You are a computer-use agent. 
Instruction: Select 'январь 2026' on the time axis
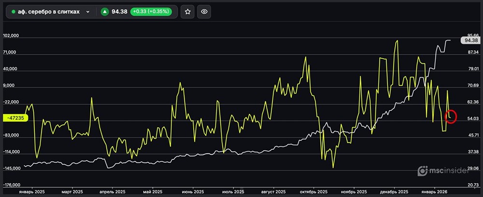point(435,191)
